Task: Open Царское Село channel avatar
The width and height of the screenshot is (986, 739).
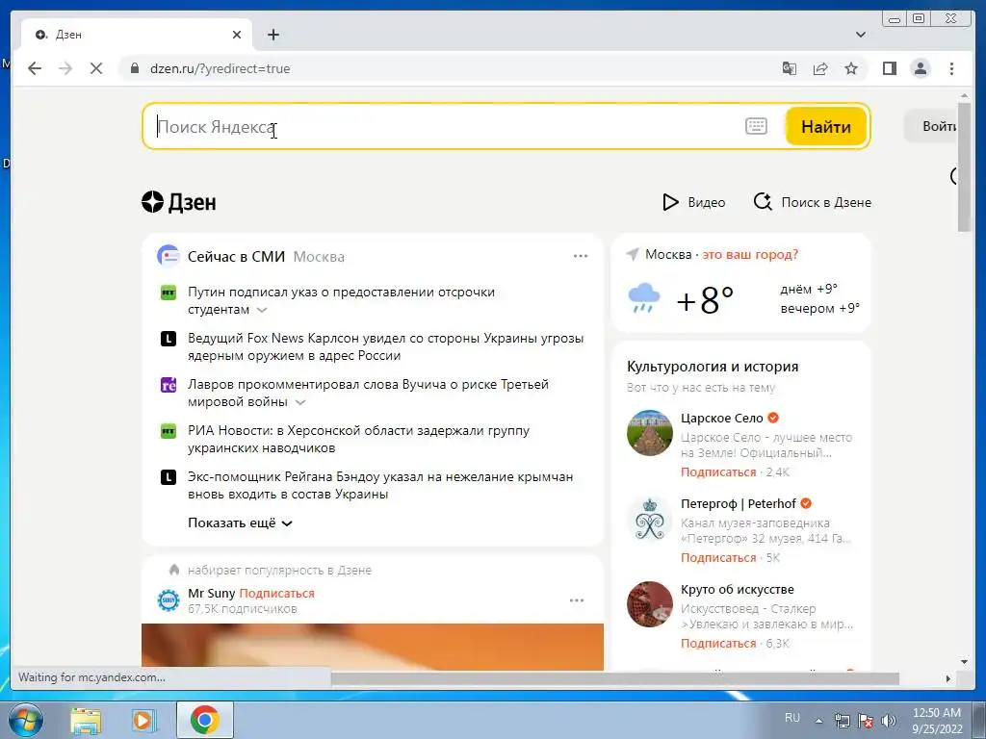Action: [650, 432]
